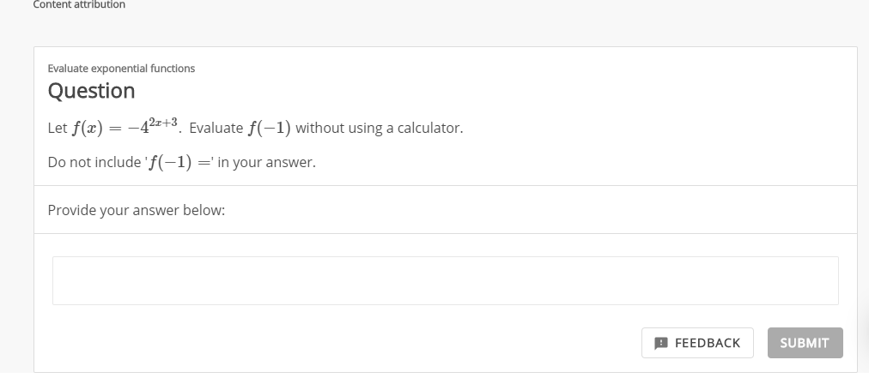
Task: Click the equals sign in f(x) definition
Action: [x=115, y=129]
